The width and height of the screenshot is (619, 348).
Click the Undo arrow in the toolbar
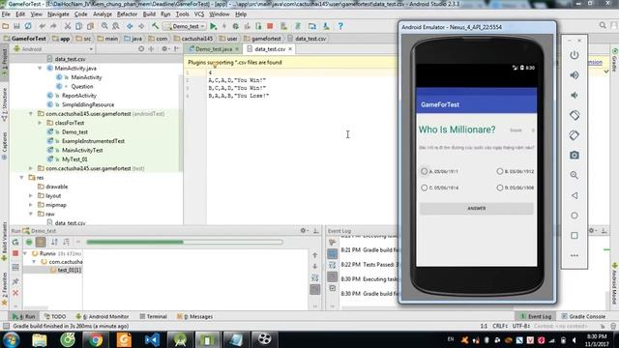(42, 26)
